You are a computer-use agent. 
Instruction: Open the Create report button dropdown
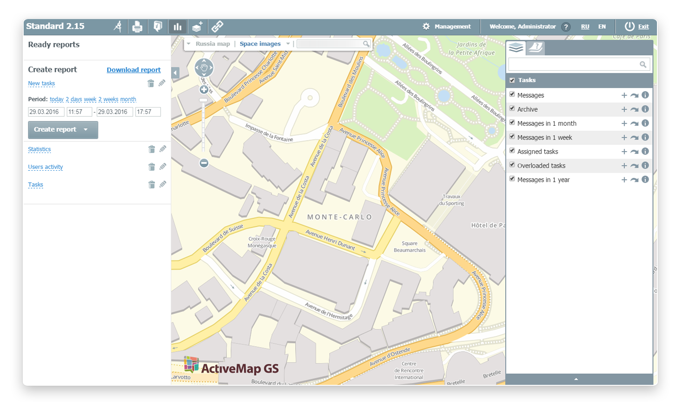tap(86, 130)
